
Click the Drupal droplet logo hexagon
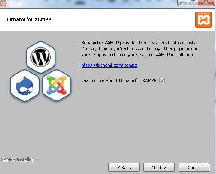pyautogui.click(x=24, y=86)
